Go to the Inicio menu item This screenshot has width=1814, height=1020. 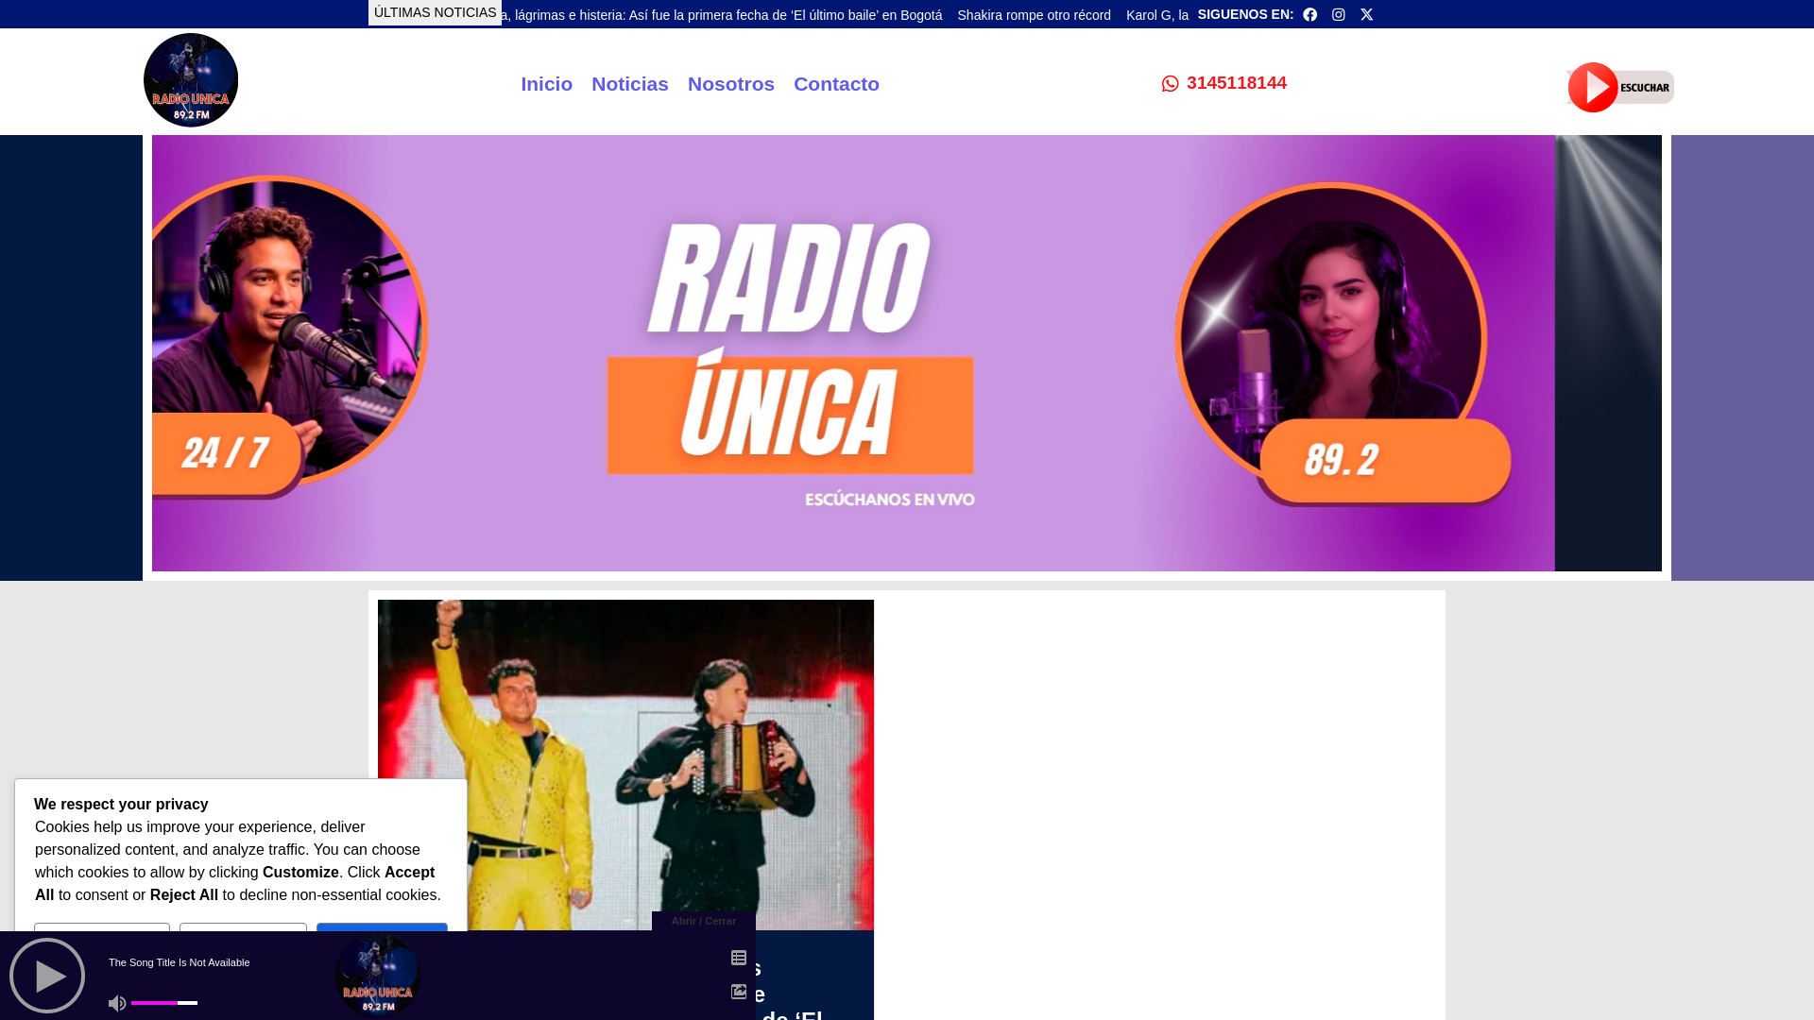coord(546,84)
